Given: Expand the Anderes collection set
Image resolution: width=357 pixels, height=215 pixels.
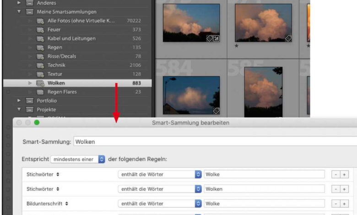Looking at the screenshot, I should 19,3.
